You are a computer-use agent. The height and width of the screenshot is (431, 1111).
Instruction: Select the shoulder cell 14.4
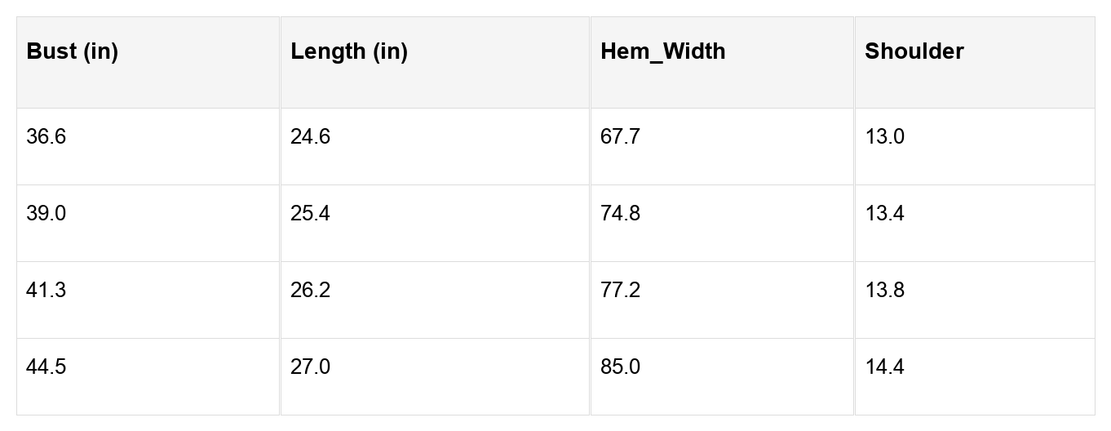click(x=975, y=377)
